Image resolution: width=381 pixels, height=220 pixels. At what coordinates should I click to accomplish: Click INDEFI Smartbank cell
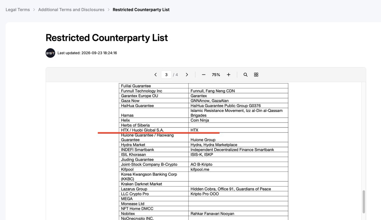[x=154, y=150]
